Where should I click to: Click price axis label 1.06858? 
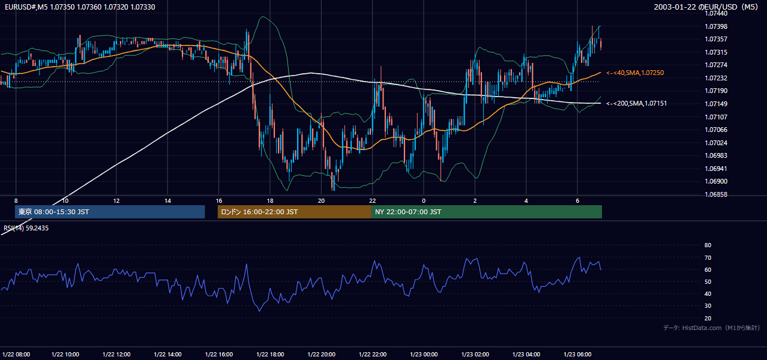(715, 194)
